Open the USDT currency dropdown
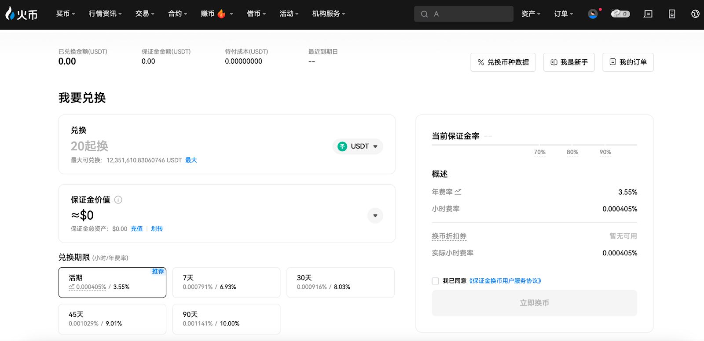Image resolution: width=704 pixels, height=341 pixels. pyautogui.click(x=358, y=146)
